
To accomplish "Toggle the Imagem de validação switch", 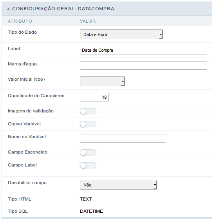I will [88, 111].
